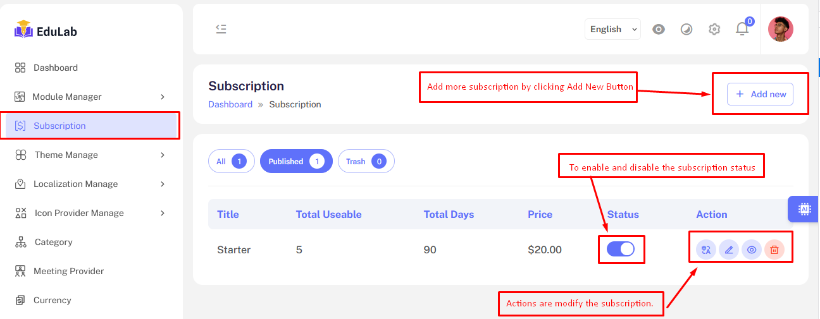Open the English language dropdown
The height and width of the screenshot is (319, 820).
pos(612,29)
